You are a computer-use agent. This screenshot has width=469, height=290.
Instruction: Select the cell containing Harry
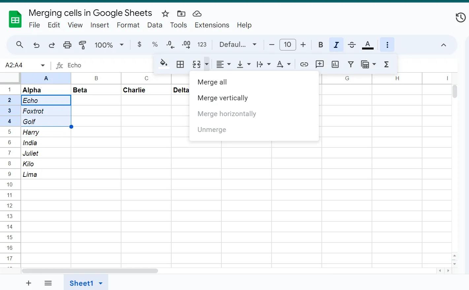click(x=46, y=132)
